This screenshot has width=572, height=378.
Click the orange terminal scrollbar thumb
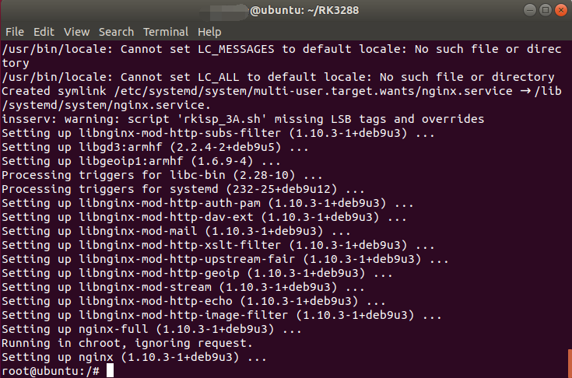569,362
